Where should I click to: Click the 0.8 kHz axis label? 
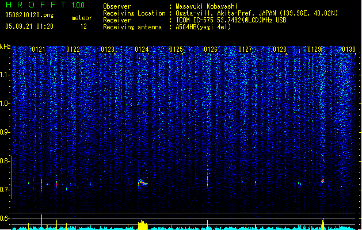pos(5,161)
